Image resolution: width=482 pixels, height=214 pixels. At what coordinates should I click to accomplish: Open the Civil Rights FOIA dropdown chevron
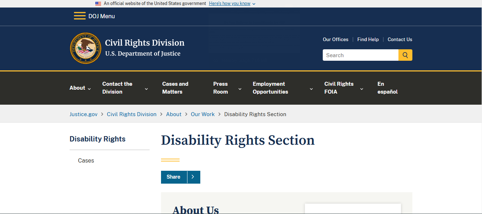click(x=362, y=89)
